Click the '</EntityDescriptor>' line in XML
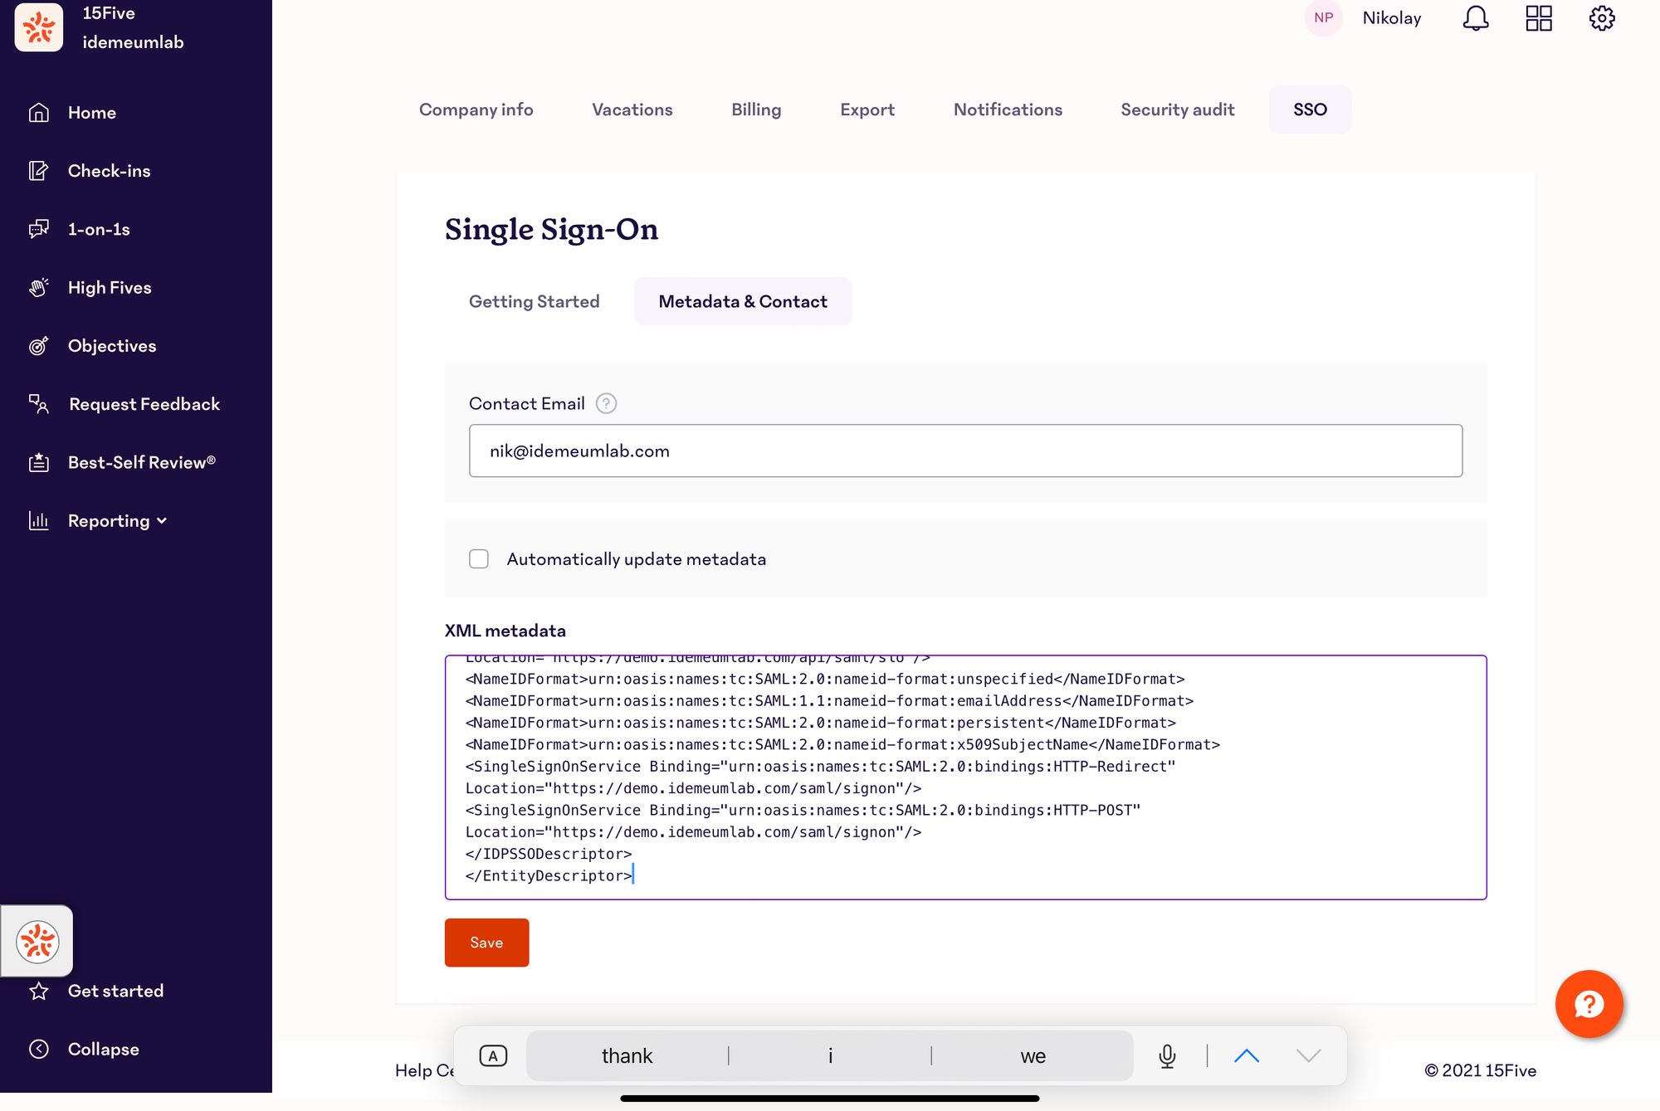This screenshot has height=1111, width=1660. click(x=549, y=876)
